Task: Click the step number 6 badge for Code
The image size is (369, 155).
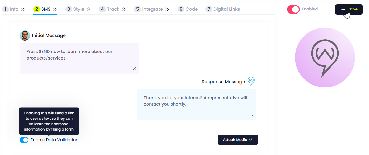Action: (181, 9)
